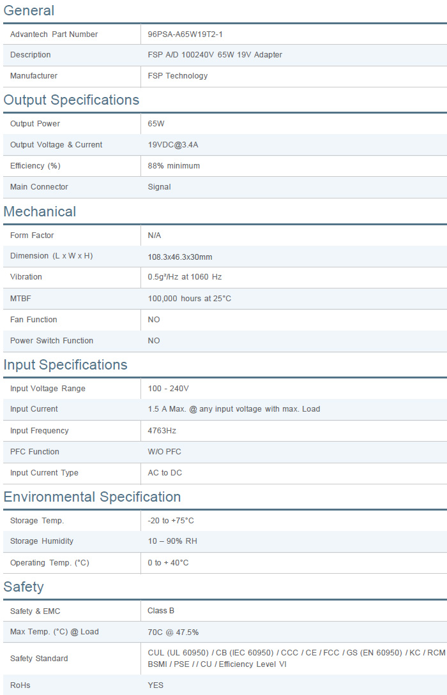The height and width of the screenshot is (695, 447).
Task: Click the W/O PFC value
Action: pos(164,452)
